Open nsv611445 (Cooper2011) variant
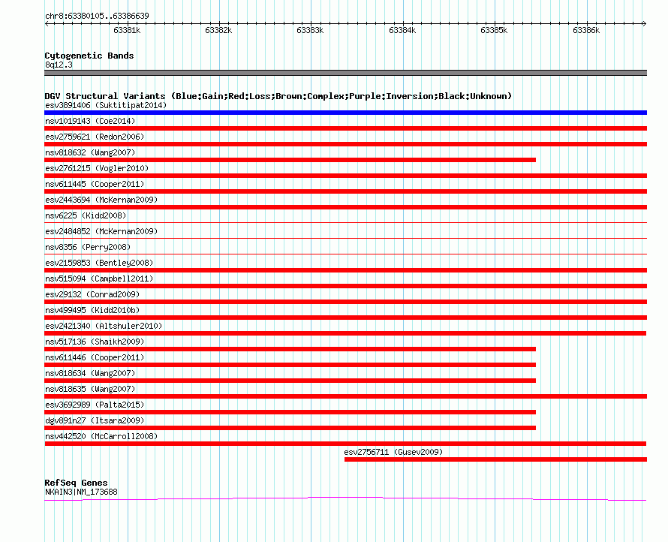 pyautogui.click(x=95, y=184)
